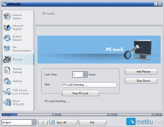The image size is (164, 127).
Task: Switch to Microsoft Outlook section label
Action: click(18, 27)
